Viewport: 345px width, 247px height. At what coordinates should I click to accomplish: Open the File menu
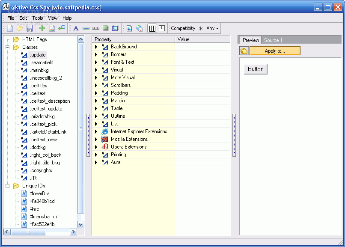coord(11,18)
